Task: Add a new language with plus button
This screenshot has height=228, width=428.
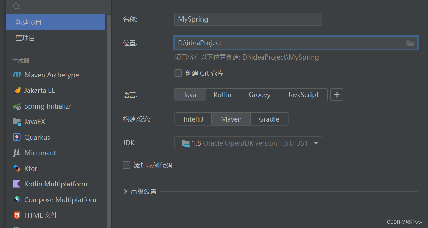Action: (337, 95)
